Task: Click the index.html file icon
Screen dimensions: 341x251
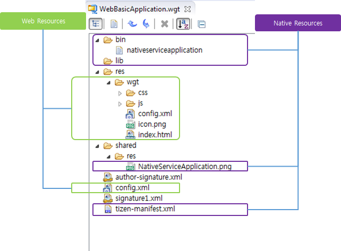Action: [130, 135]
